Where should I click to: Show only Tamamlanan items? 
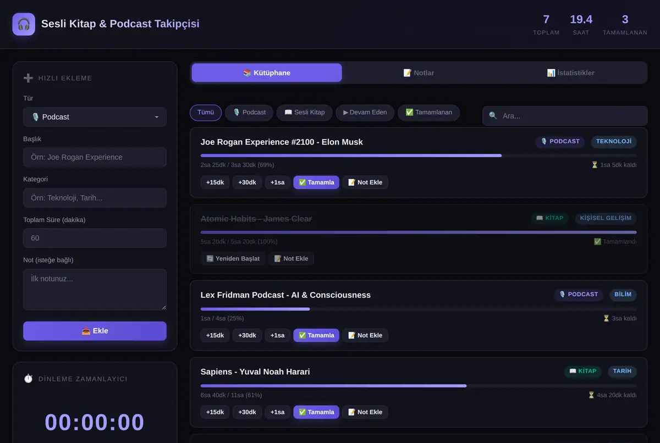[429, 113]
